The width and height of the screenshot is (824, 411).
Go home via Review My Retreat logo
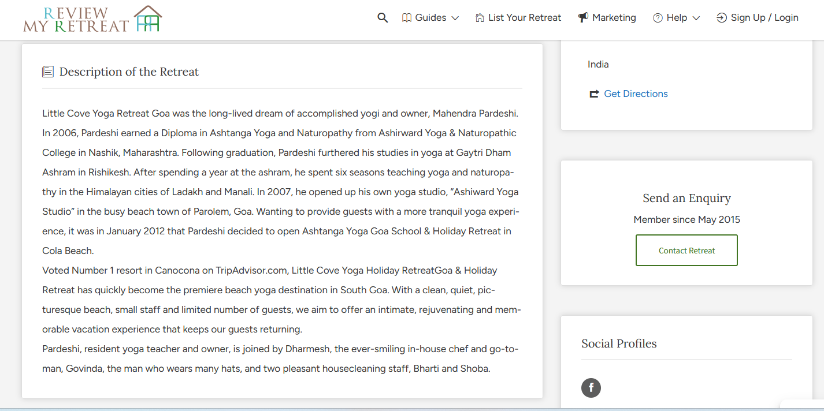tap(92, 19)
